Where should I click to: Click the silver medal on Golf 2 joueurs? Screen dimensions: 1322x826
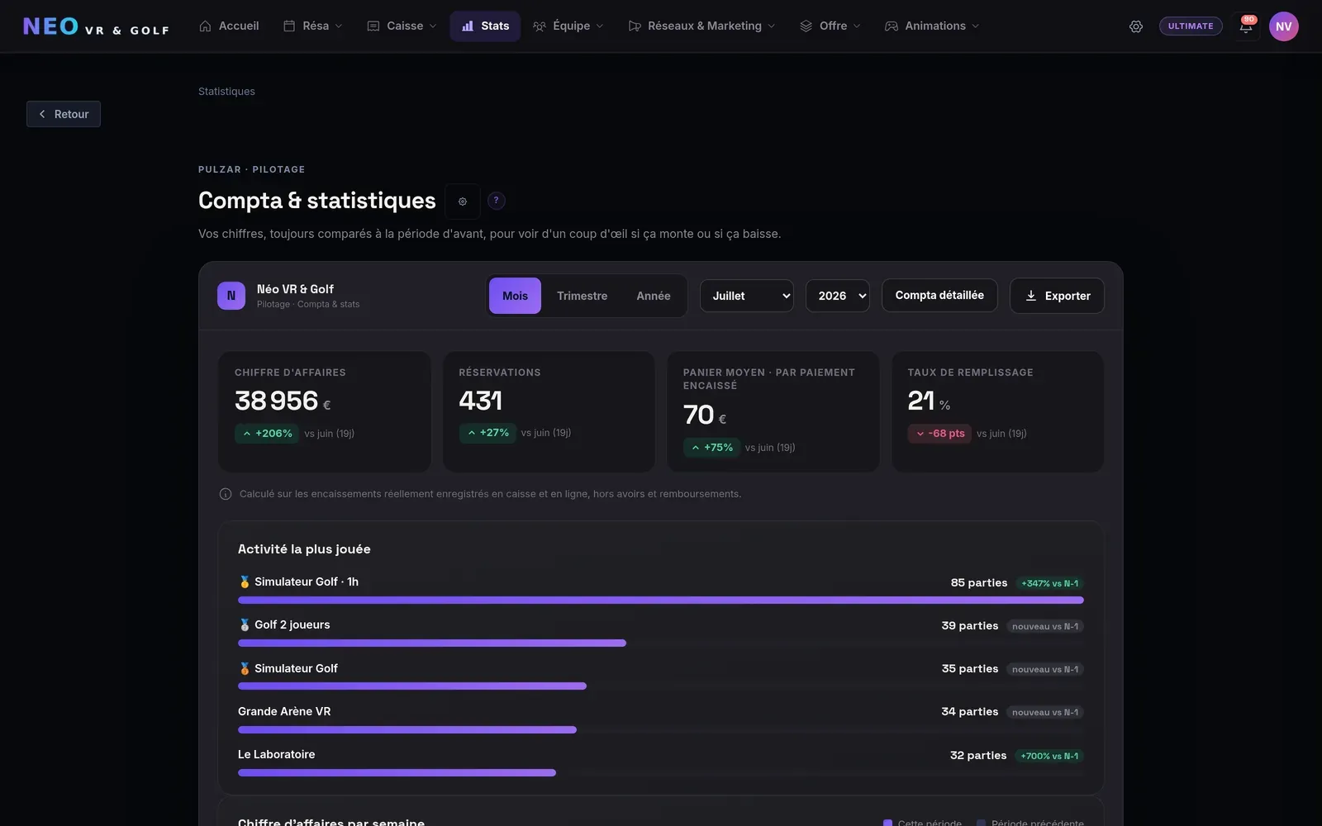point(245,625)
